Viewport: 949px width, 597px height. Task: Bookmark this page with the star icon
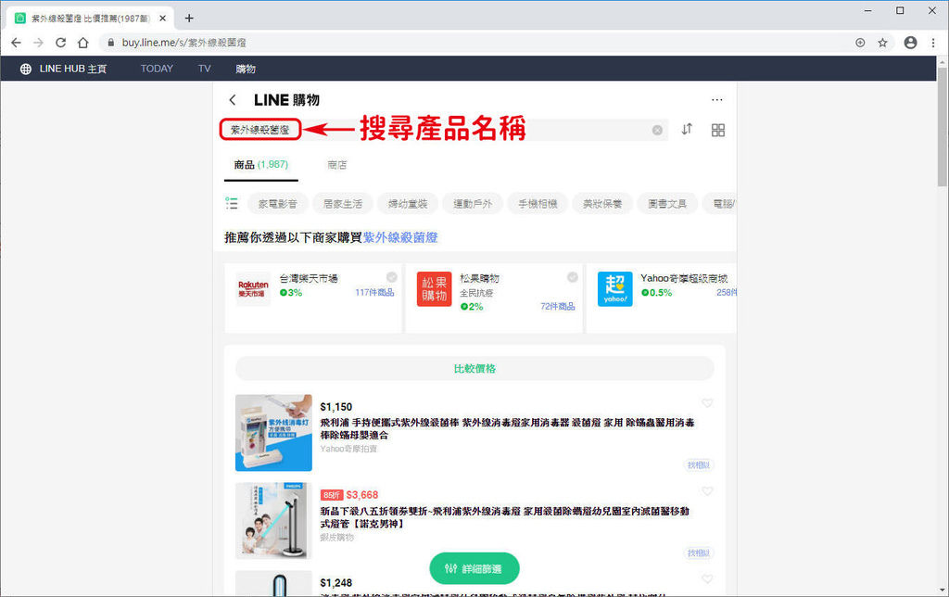(x=882, y=43)
